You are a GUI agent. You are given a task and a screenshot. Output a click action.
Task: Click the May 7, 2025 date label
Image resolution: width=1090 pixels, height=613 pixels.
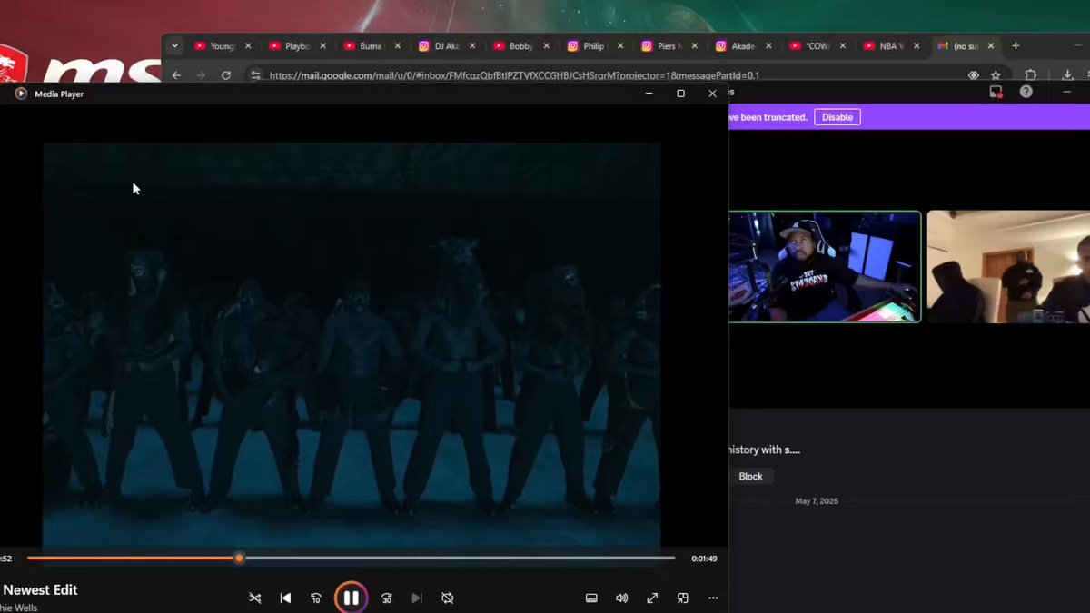(817, 501)
